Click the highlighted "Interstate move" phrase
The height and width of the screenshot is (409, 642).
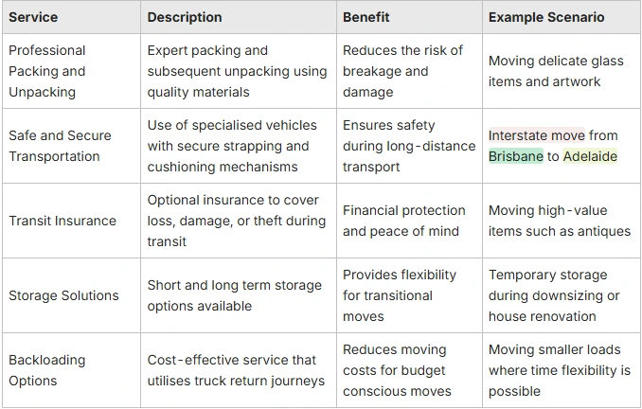click(537, 135)
